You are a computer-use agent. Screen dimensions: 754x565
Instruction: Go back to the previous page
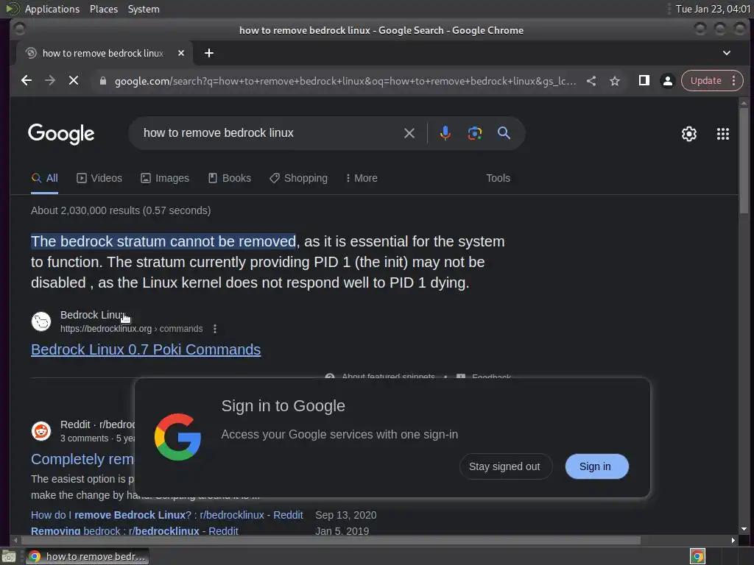pyautogui.click(x=27, y=81)
